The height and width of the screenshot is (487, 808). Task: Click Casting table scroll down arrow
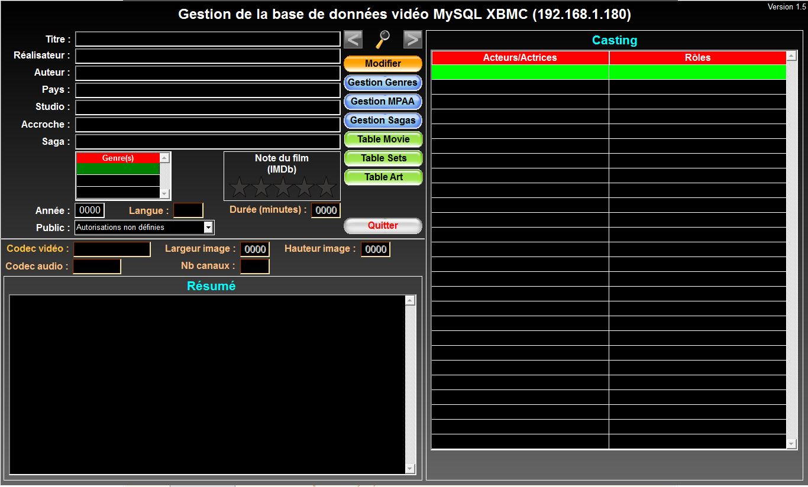(792, 444)
